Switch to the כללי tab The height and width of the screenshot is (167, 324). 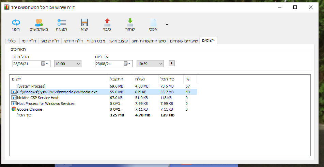(12, 41)
